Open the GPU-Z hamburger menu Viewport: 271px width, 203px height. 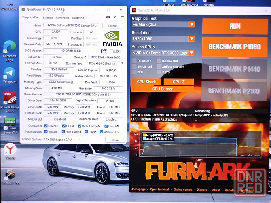click(x=123, y=17)
